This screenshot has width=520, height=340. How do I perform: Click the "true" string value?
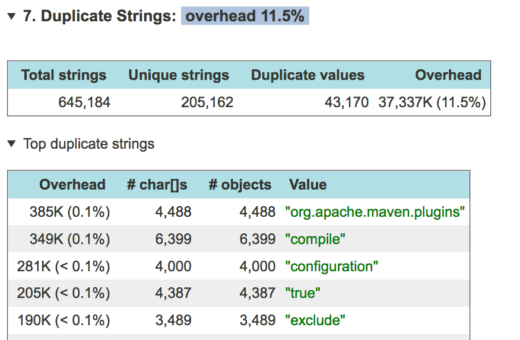pyautogui.click(x=303, y=293)
